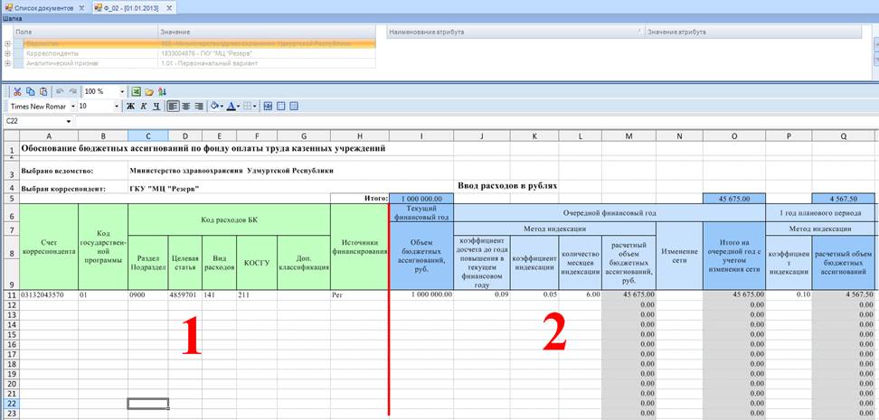Viewport: 879px width, 420px height.
Task: Click the open folder icon
Action: coord(149,92)
